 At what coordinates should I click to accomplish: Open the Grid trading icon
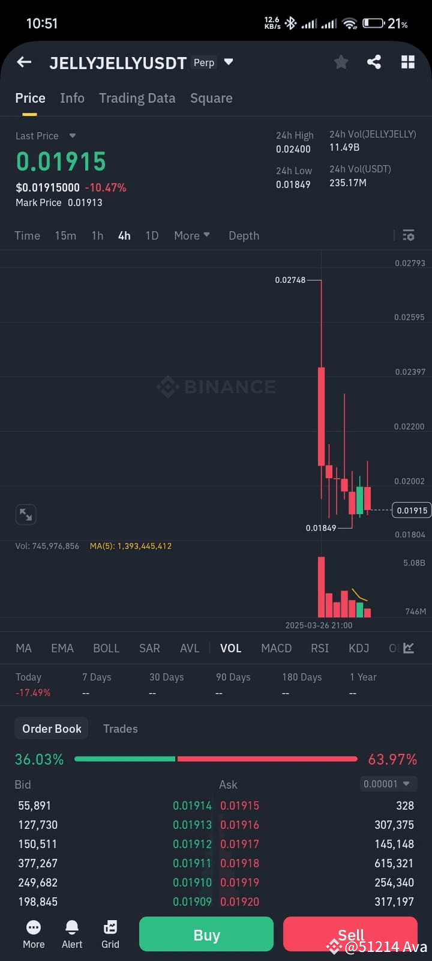click(110, 933)
